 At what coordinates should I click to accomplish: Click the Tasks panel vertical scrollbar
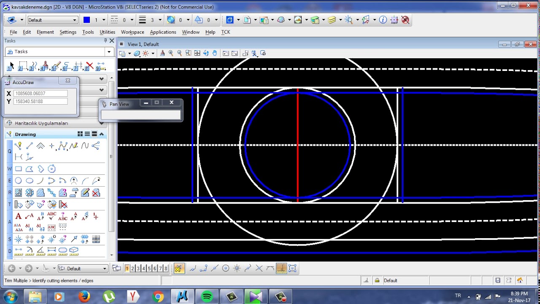click(x=111, y=156)
